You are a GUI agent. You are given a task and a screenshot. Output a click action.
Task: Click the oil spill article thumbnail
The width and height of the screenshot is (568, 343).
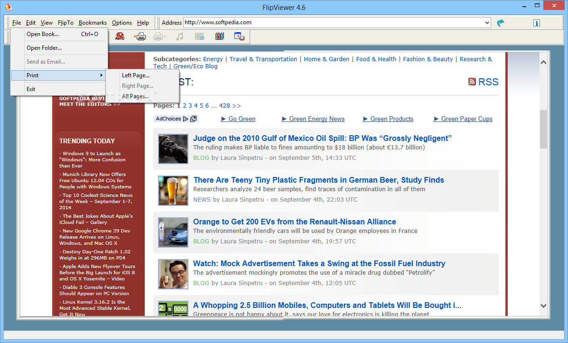click(x=173, y=149)
